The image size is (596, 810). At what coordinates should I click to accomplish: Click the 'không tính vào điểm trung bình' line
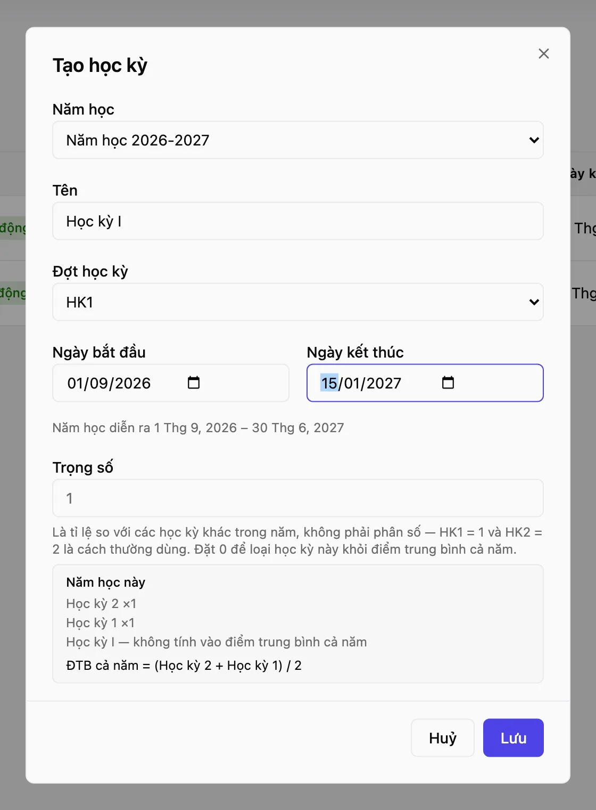tap(217, 642)
